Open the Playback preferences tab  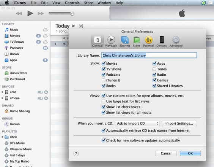111,41
